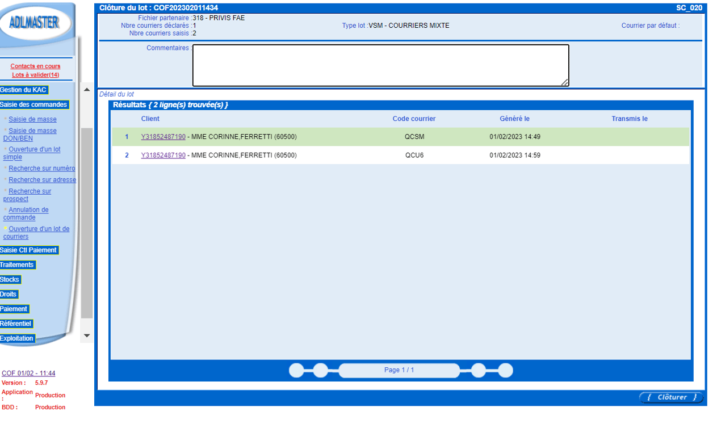This screenshot has height=436, width=717.
Task: Open Contacts en cours link
Action: (x=35, y=66)
